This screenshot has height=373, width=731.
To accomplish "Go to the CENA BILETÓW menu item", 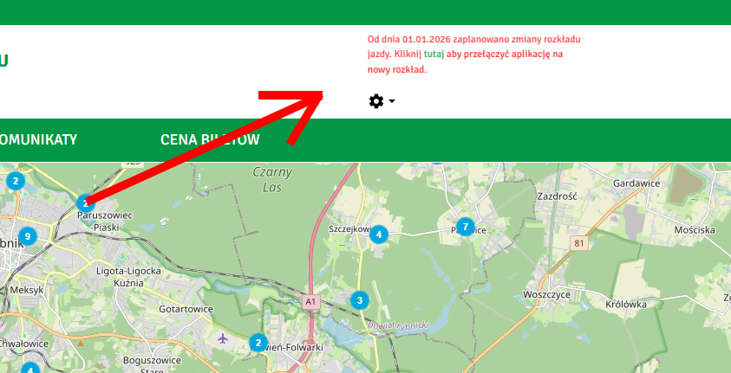I will click(210, 139).
